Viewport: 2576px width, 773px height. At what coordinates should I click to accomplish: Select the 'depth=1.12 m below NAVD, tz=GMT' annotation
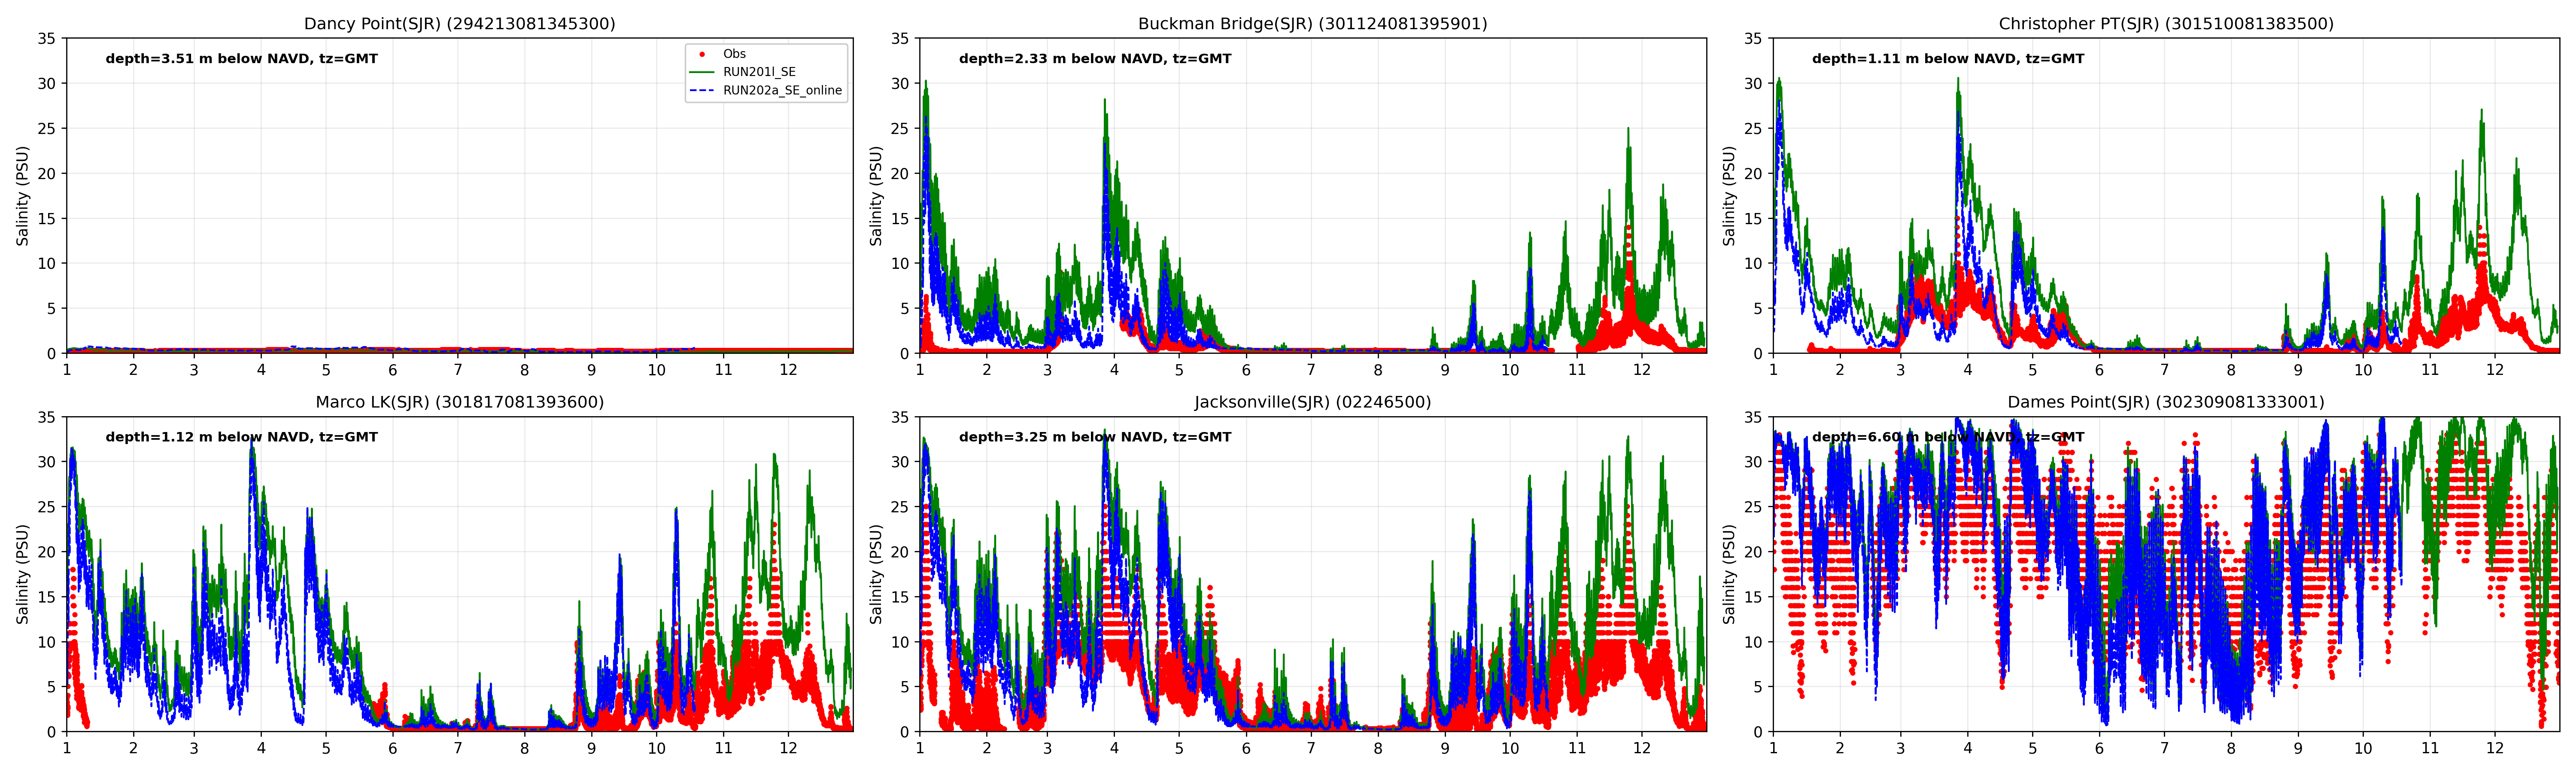pyautogui.click(x=242, y=437)
